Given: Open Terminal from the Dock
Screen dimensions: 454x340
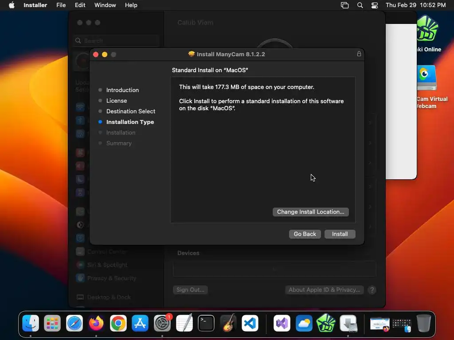Looking at the screenshot, I should click(x=206, y=323).
